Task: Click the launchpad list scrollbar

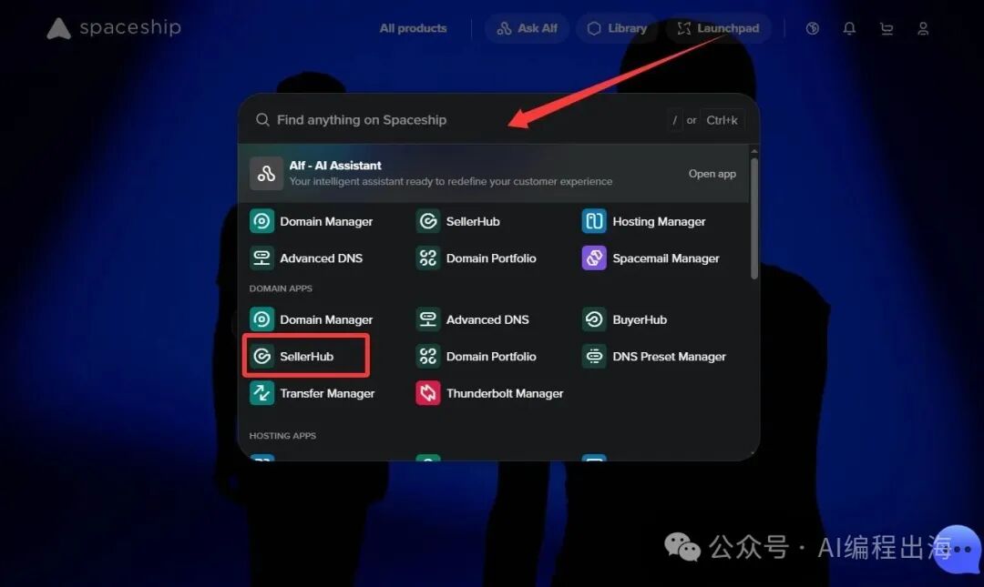Action: [754, 218]
